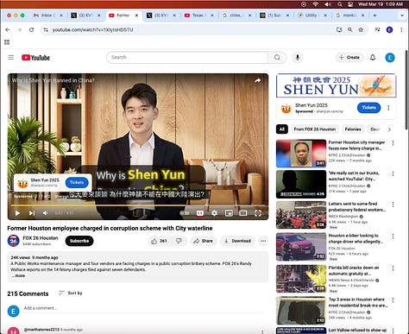Toggle the autoplay switch in player
The height and width of the screenshot is (334, 409).
(x=185, y=213)
